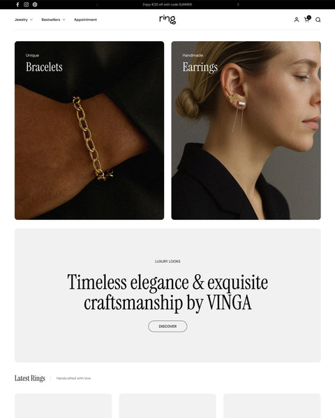Open the Earrings category card
This screenshot has height=418, width=335.
pos(246,130)
